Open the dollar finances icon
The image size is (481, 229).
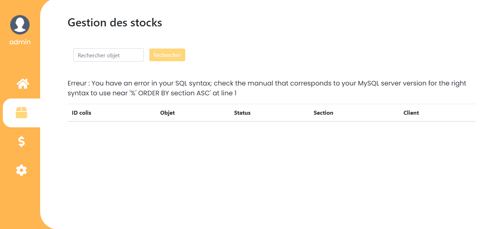click(x=21, y=141)
